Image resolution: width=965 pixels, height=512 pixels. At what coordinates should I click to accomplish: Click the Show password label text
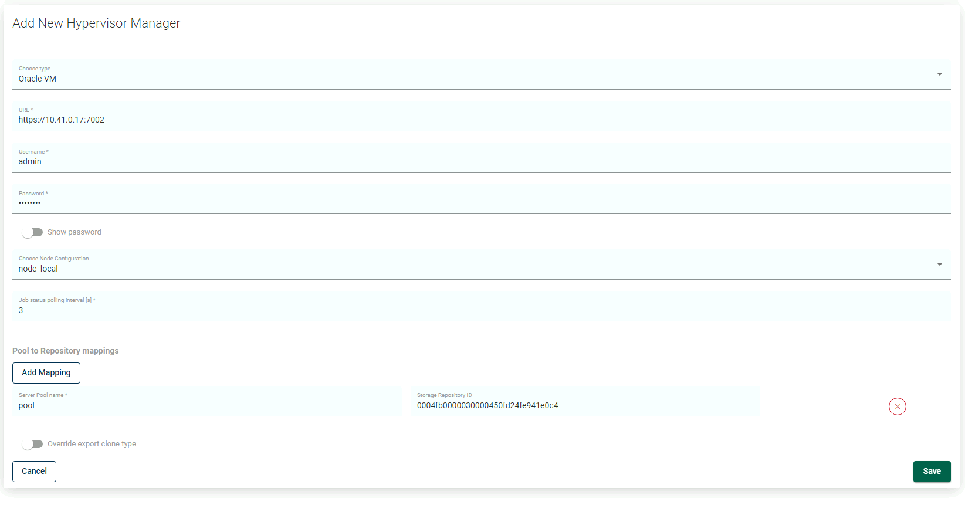point(75,232)
